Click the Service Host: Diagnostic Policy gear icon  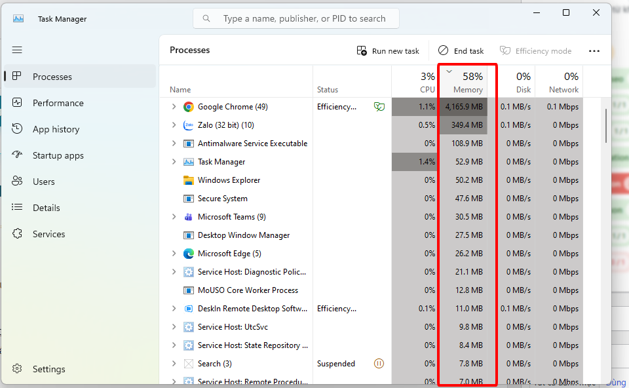189,272
